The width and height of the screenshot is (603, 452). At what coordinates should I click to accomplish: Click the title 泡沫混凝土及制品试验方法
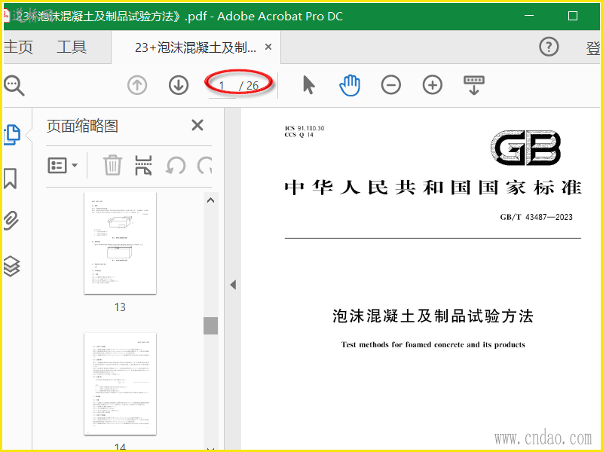click(433, 316)
